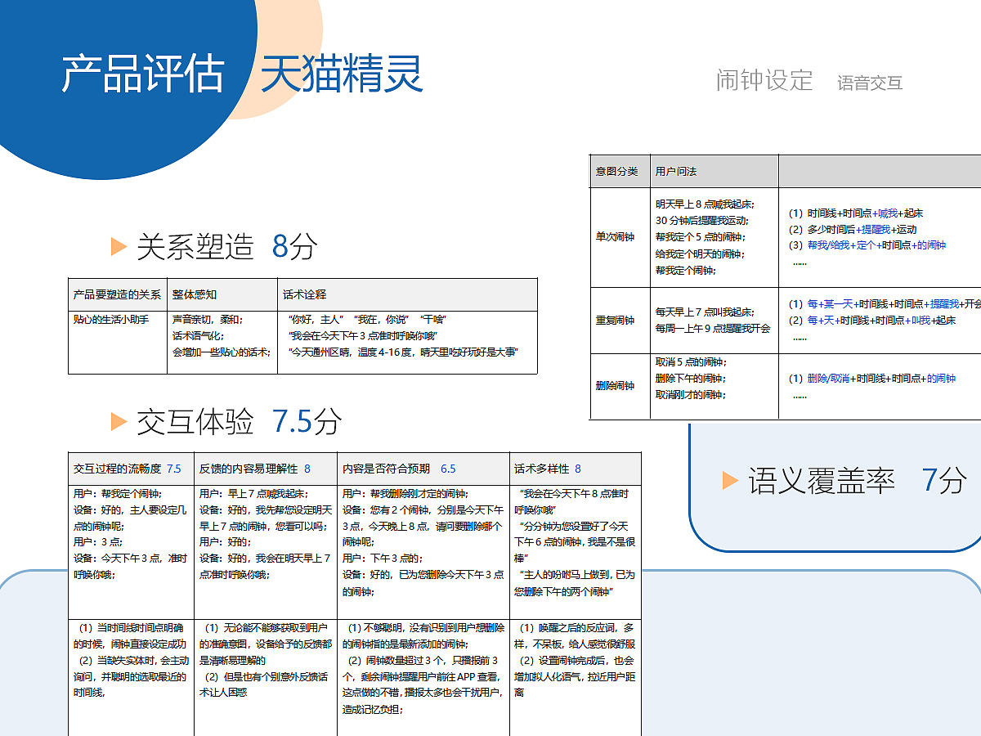
Task: Click the line 给我定个明天的闹钟
Action: coord(700,254)
